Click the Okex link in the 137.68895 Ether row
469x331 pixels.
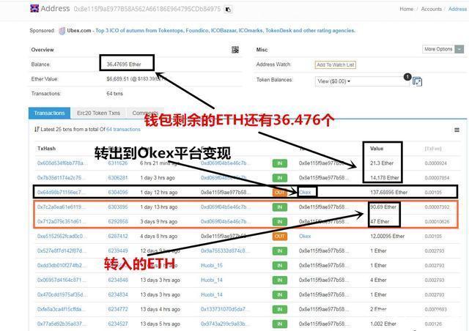[x=305, y=193]
